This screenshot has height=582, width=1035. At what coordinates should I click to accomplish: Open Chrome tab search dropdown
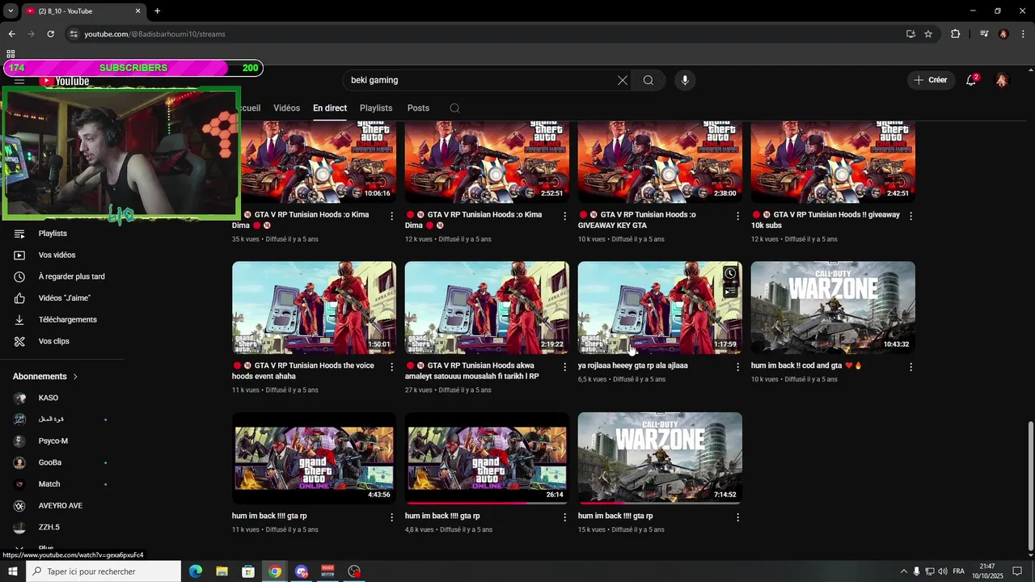pyautogui.click(x=11, y=11)
